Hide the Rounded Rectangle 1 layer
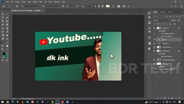Image resolution: width=184 pixels, height=104 pixels. [x=154, y=60]
